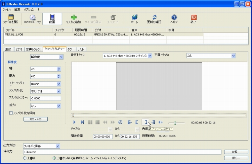Open 出力方法 フォルダに保存 dropdown
This screenshot has height=164, width=252.
click(x=42, y=146)
